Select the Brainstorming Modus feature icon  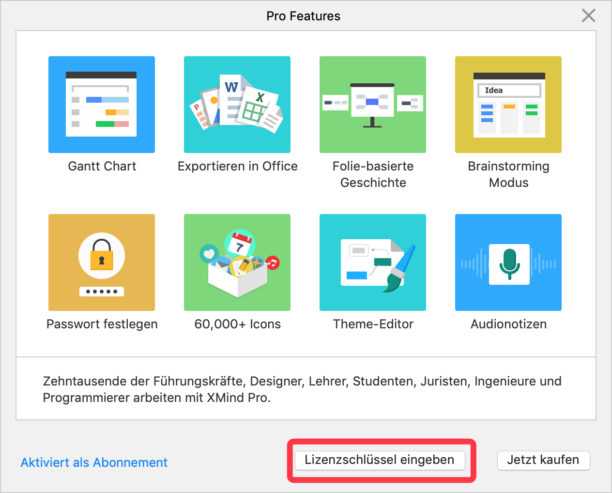(508, 105)
